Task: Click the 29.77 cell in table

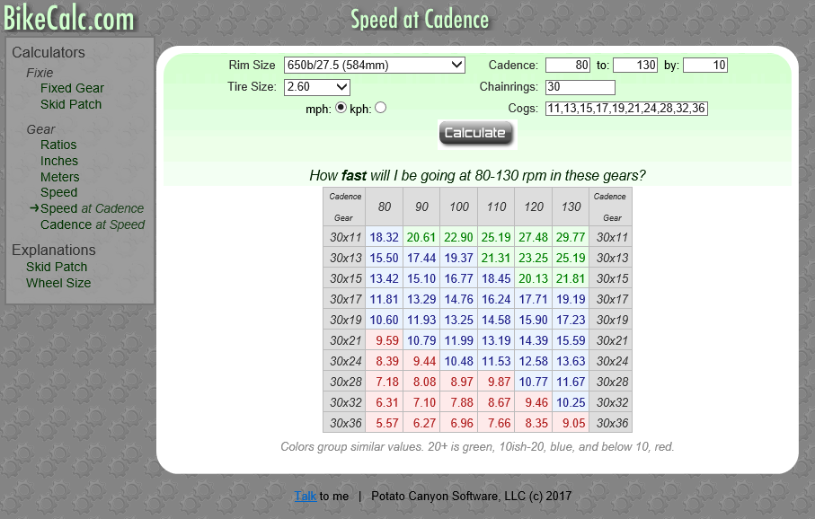Action: coord(571,237)
